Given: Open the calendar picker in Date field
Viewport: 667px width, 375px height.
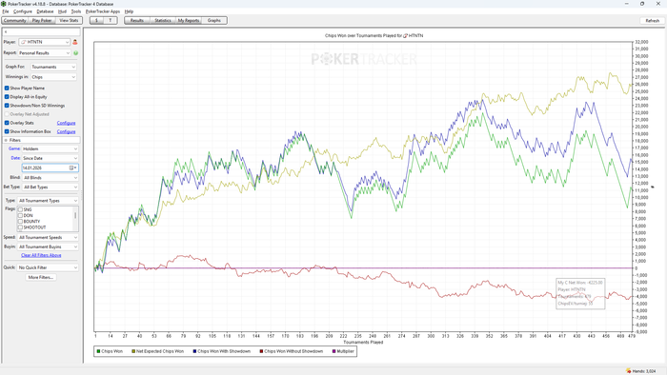Looking at the screenshot, I should (x=72, y=168).
